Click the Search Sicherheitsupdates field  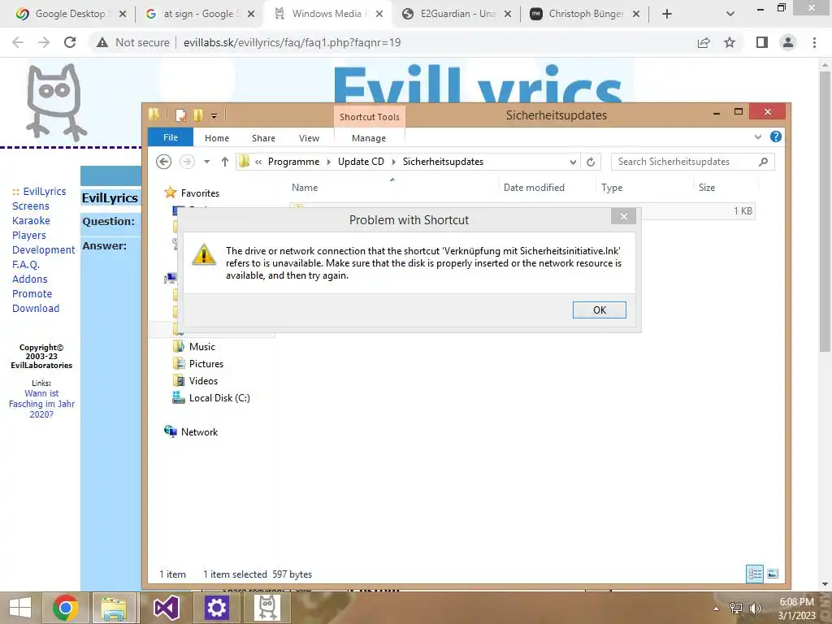pos(692,162)
